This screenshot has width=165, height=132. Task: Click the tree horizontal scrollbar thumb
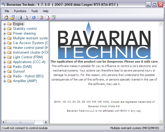(x=20, y=122)
